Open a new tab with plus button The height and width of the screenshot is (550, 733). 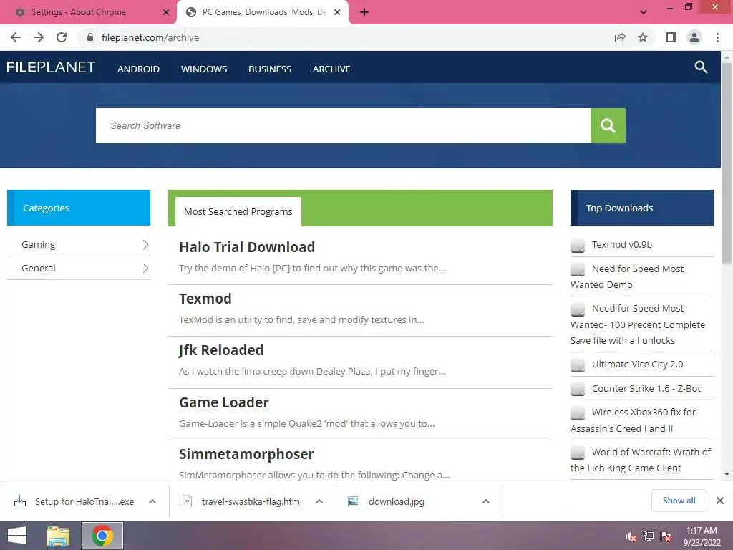364,13
